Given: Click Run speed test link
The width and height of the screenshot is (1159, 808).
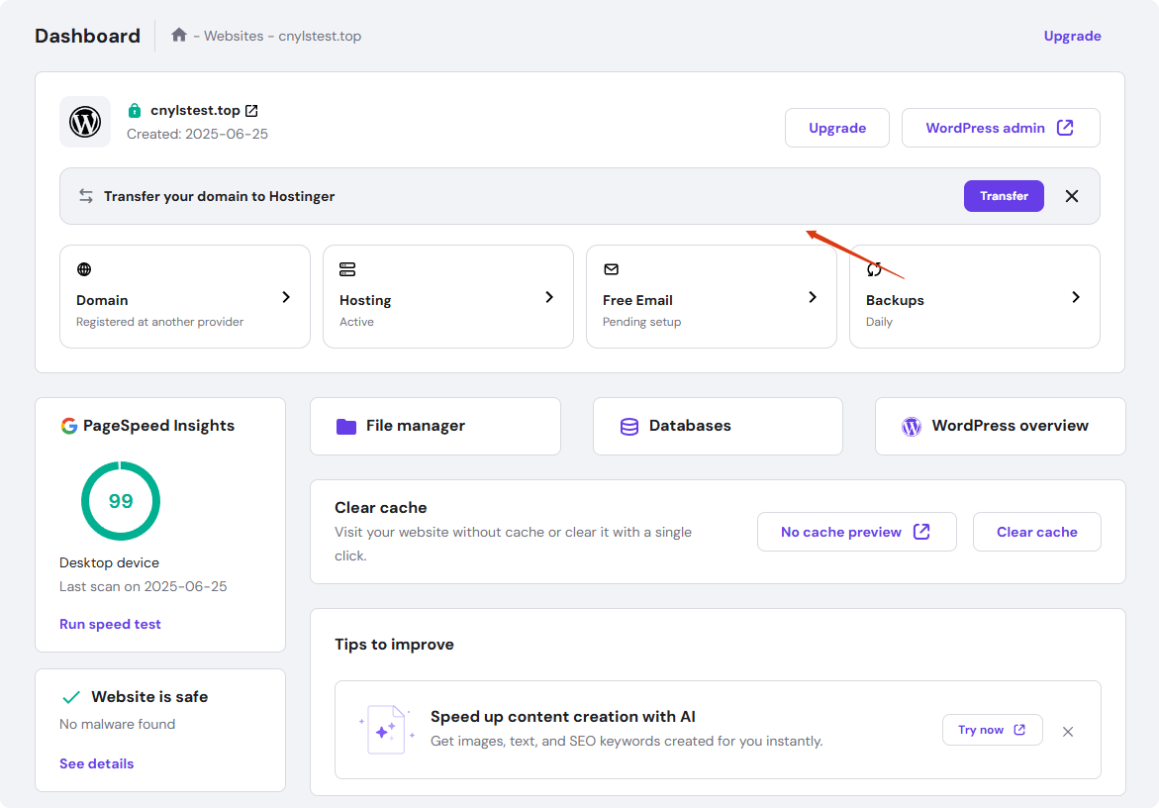Looking at the screenshot, I should [x=110, y=624].
